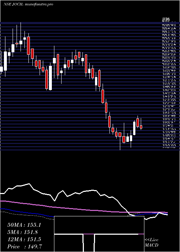Click the NSE JOCIL munafasutra.pro chart title
This screenshot has height=252, width=180.
(x=28, y=4)
